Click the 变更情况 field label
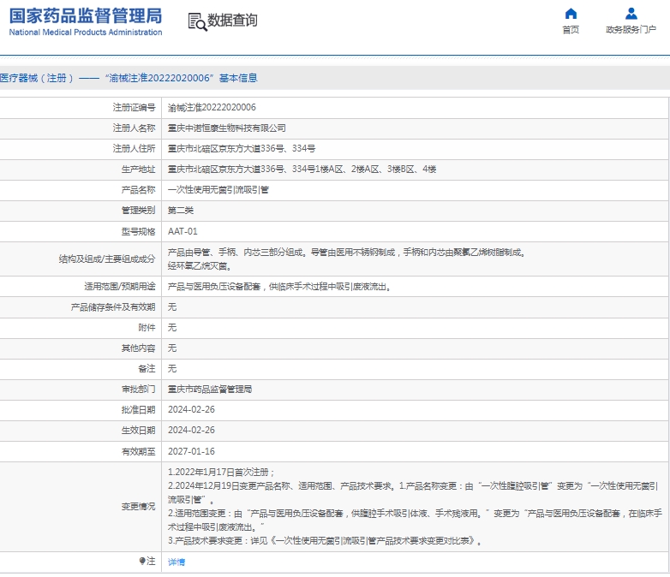 (x=138, y=507)
